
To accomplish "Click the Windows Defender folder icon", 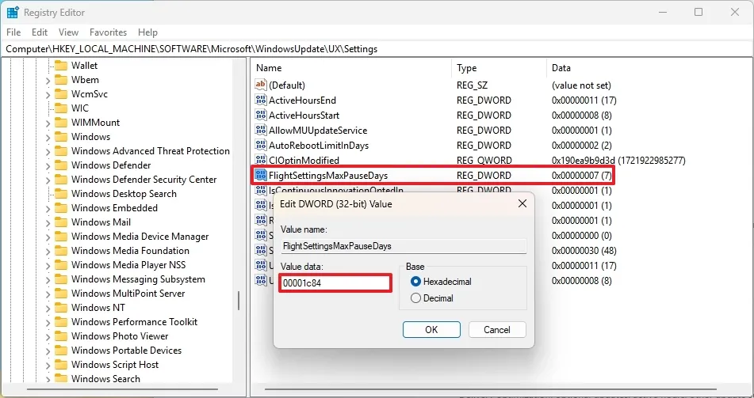I will pyautogui.click(x=61, y=165).
